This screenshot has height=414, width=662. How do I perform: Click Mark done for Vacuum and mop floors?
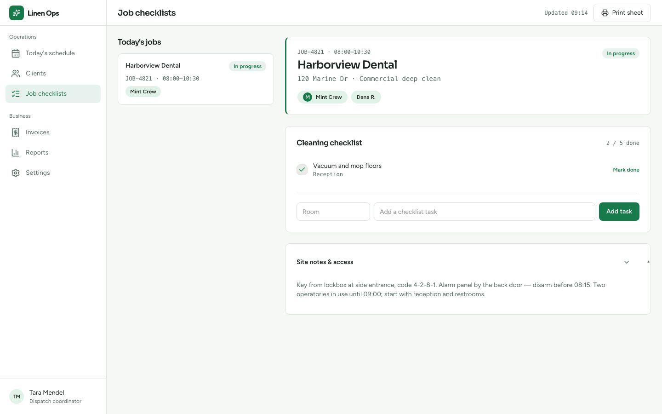coord(626,170)
